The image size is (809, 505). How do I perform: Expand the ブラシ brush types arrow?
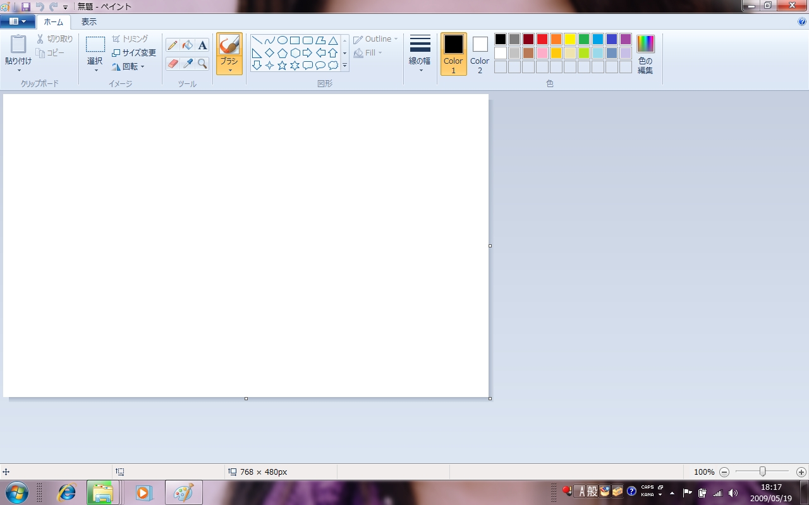tap(229, 70)
